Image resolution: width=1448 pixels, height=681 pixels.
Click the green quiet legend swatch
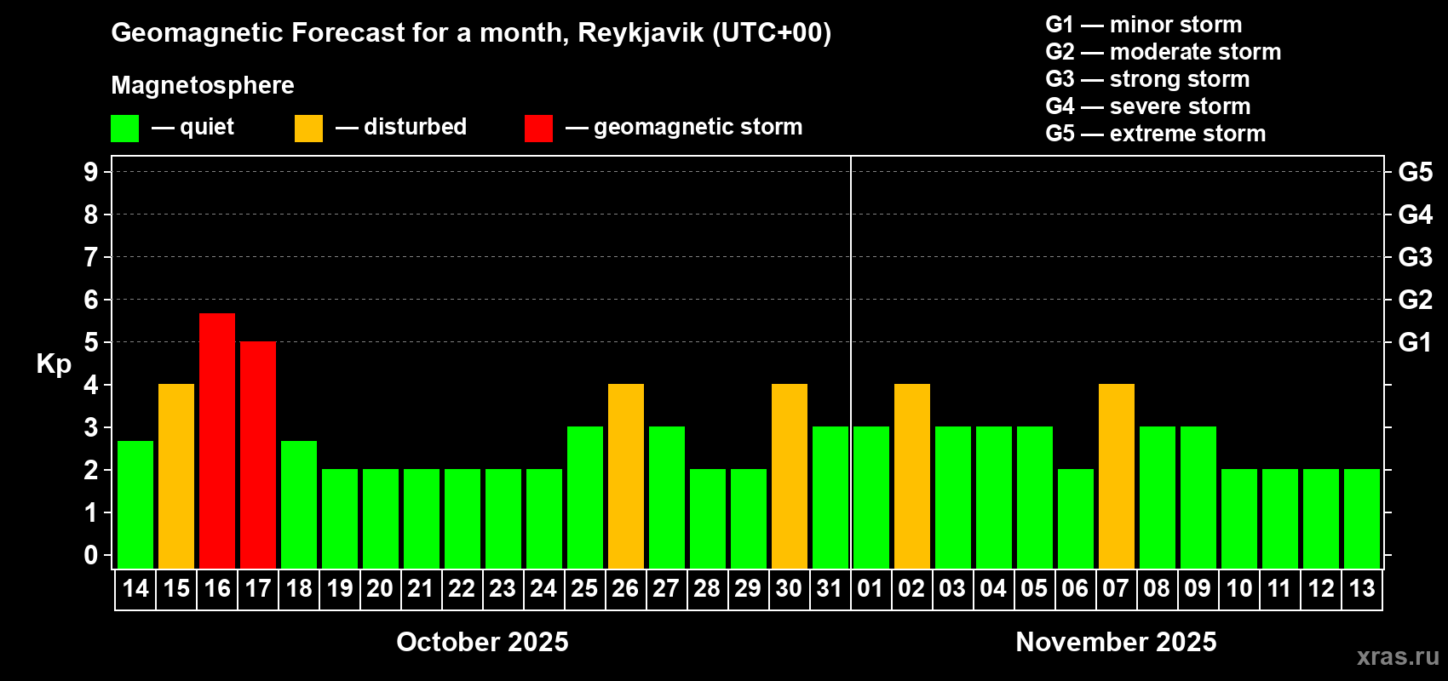[125, 129]
